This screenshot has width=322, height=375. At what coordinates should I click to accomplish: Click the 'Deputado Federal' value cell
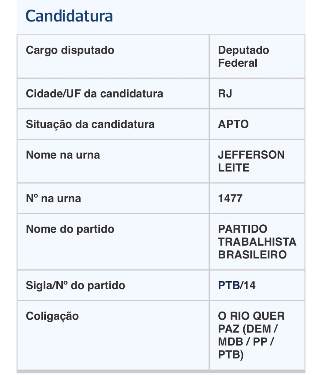point(243,56)
